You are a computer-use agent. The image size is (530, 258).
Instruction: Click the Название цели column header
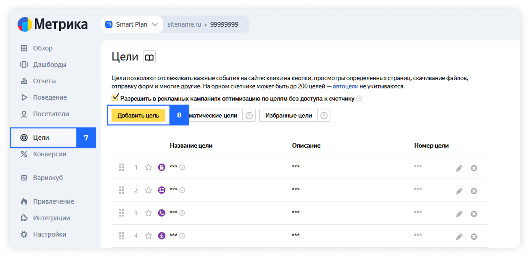pos(191,146)
